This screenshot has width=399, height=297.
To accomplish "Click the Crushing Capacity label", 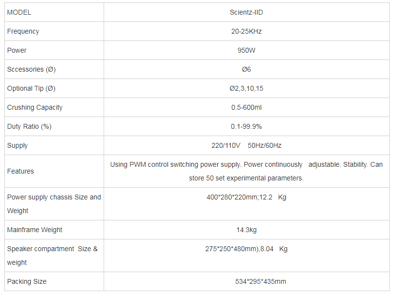I will [35, 107].
